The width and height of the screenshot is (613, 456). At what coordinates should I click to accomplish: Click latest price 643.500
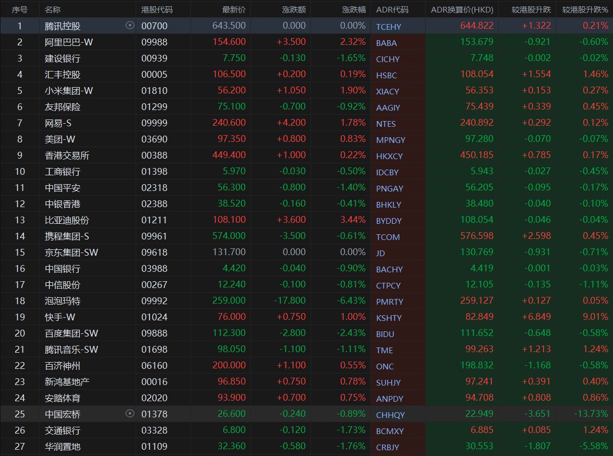click(229, 26)
